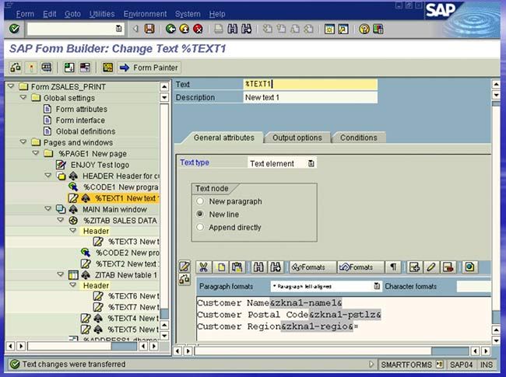Screen dimensions: 506x377
Task: Open the Paragraph formats dropdown
Action: point(377,286)
